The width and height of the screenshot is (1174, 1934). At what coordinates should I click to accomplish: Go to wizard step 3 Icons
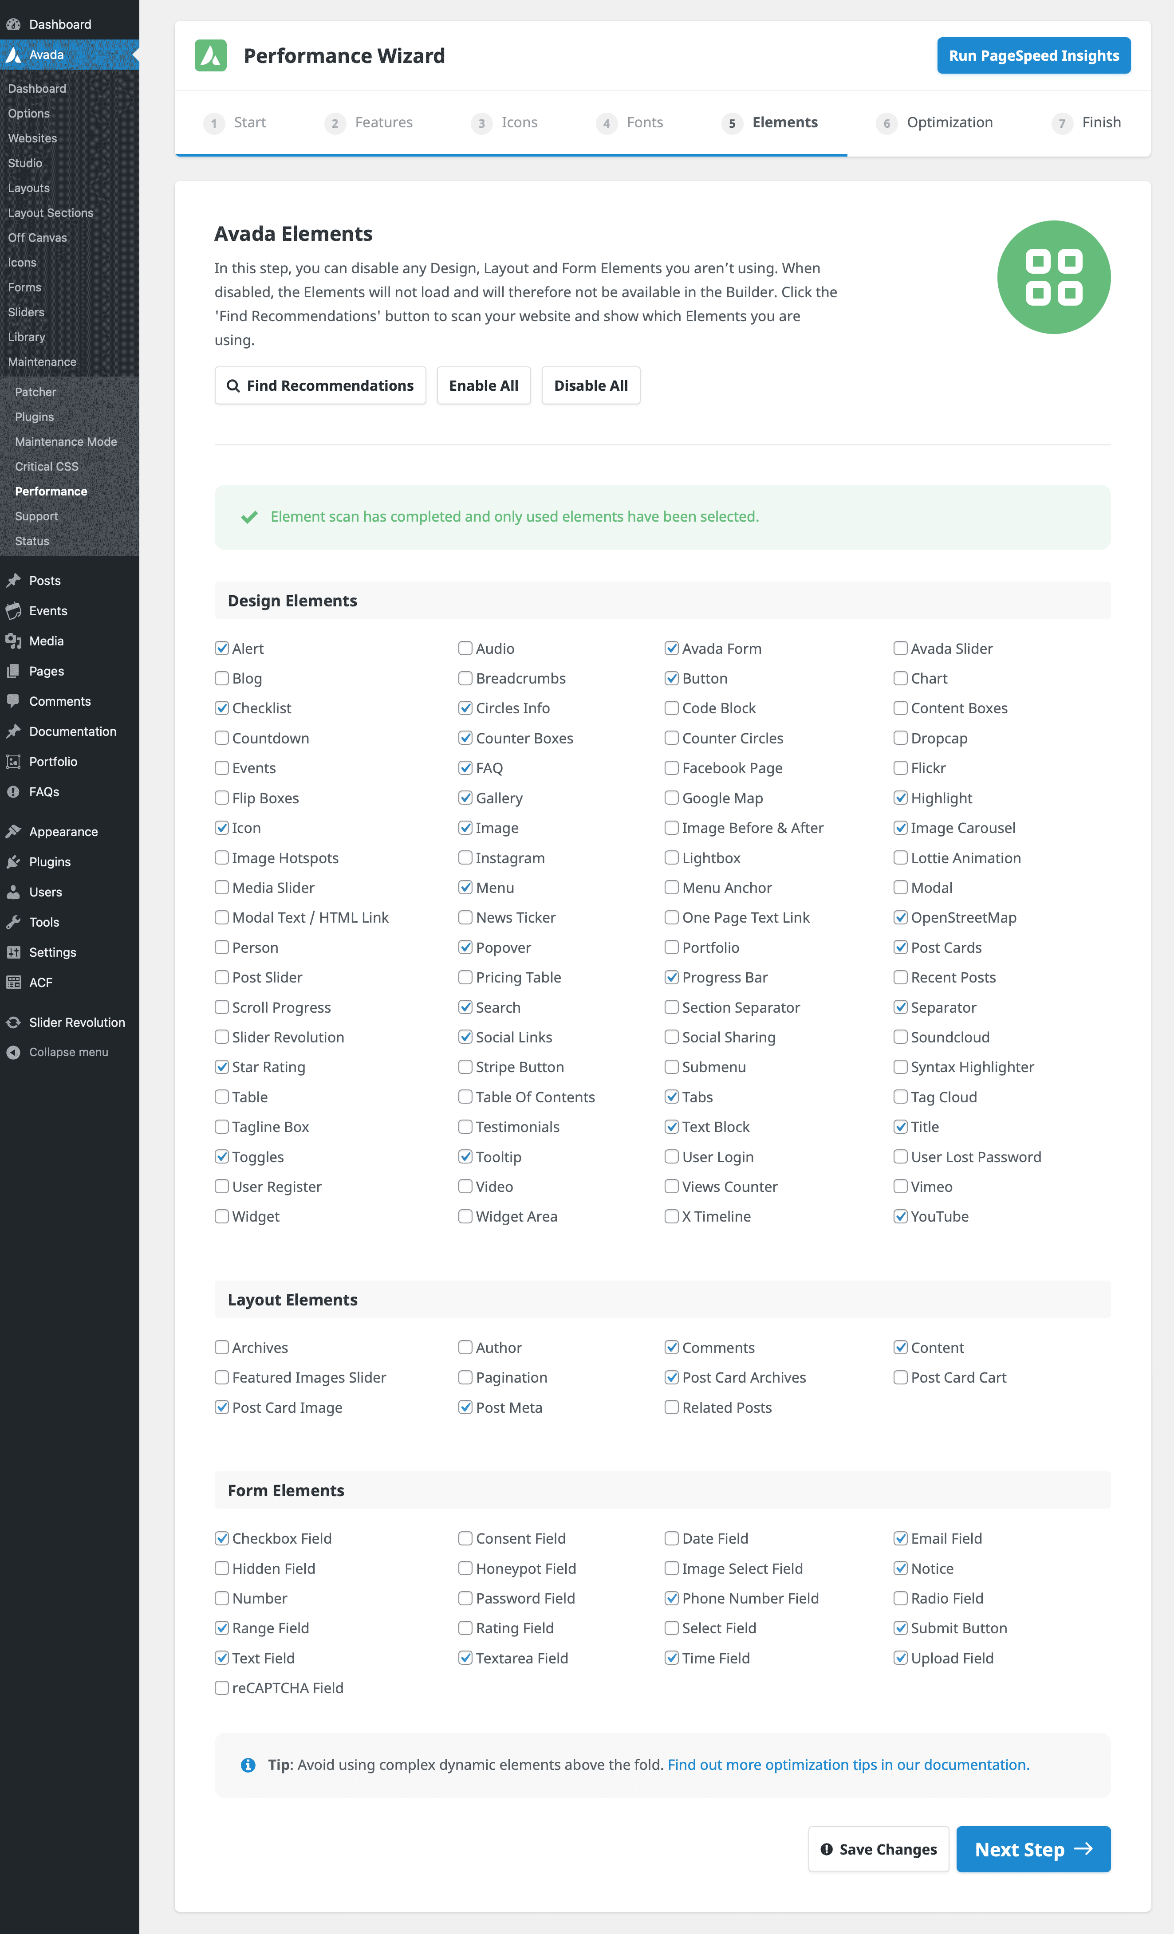point(504,122)
